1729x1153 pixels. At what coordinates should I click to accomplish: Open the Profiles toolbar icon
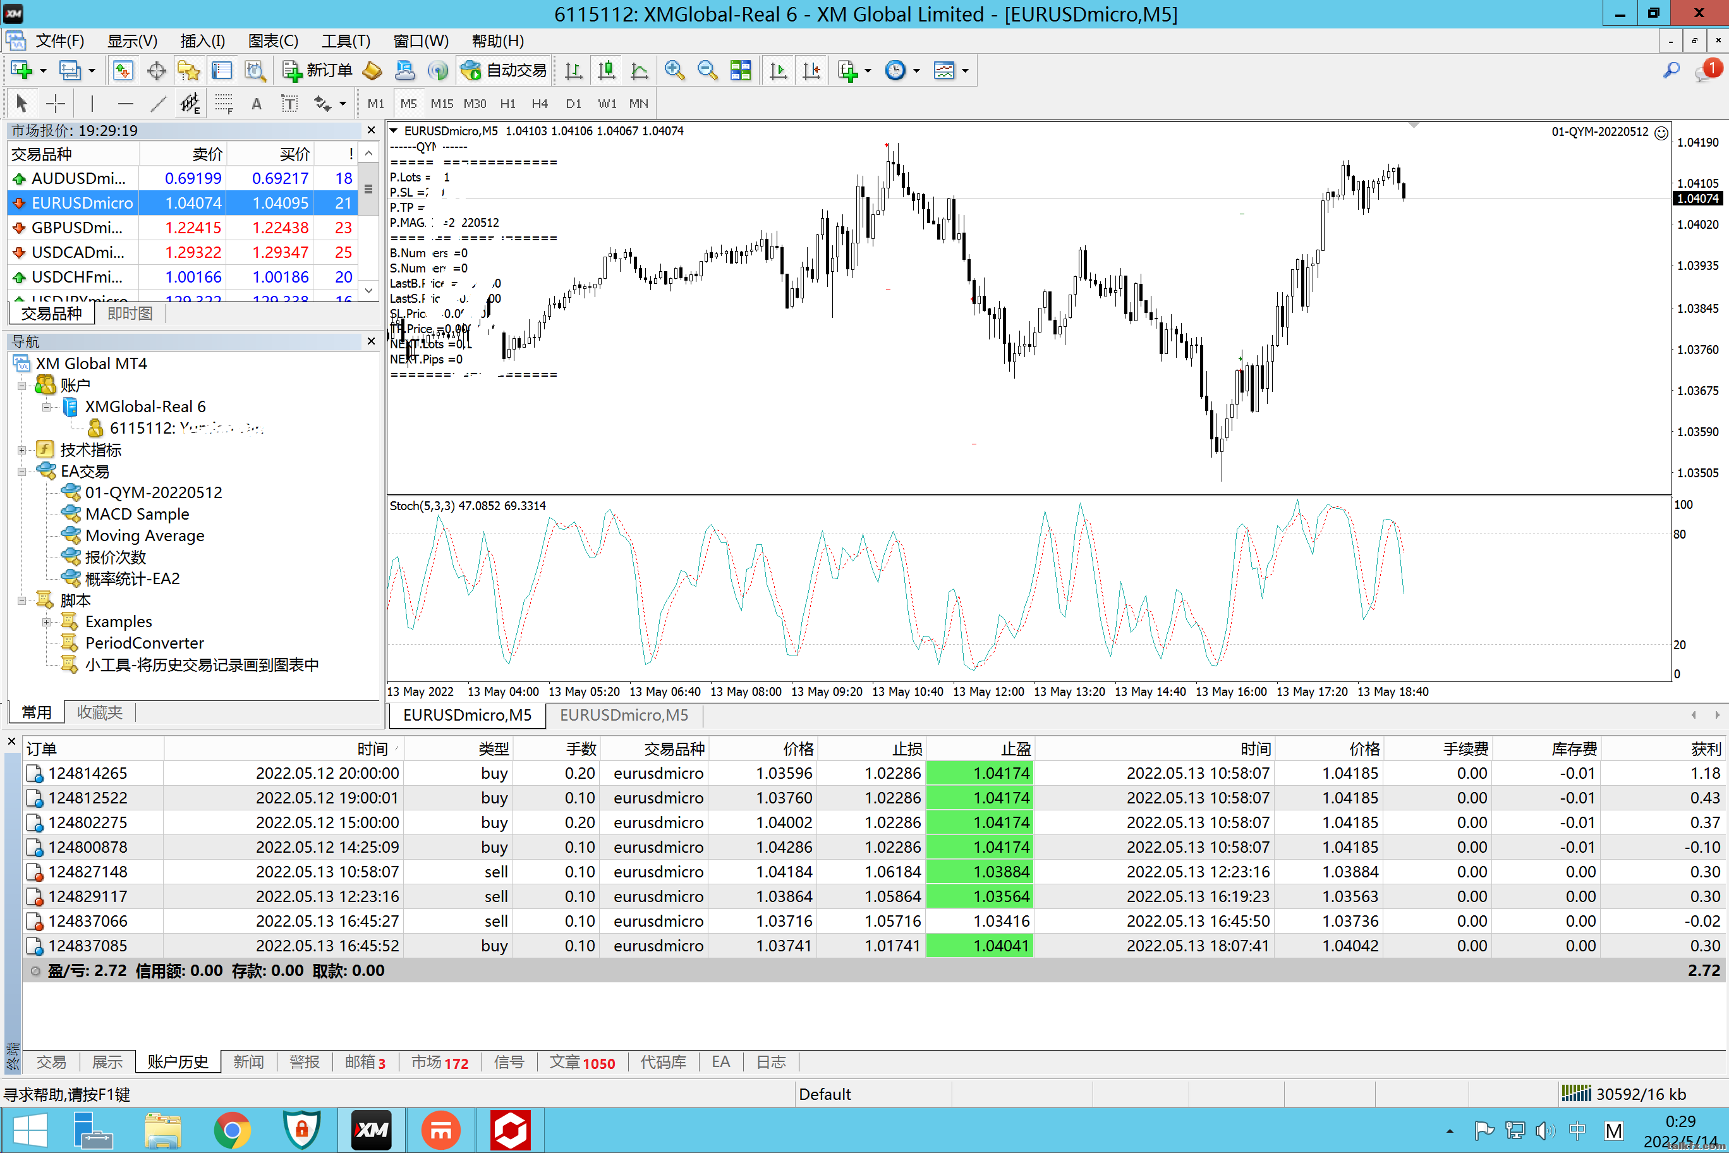(x=70, y=71)
